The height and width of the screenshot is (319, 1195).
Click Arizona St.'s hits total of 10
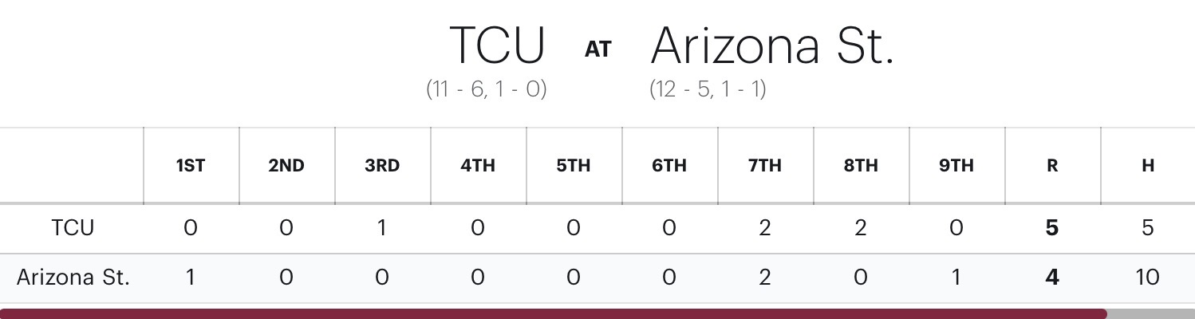point(1148,278)
